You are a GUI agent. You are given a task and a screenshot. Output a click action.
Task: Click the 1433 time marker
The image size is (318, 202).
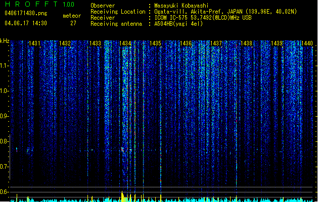(x=95, y=43)
